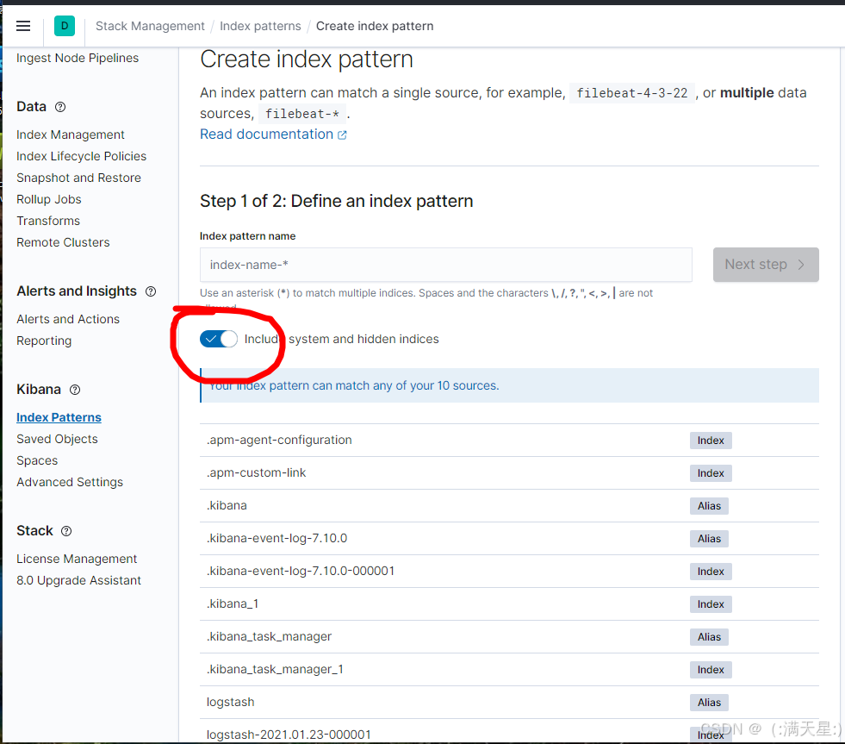Click the filebeat-* example code text

(301, 114)
